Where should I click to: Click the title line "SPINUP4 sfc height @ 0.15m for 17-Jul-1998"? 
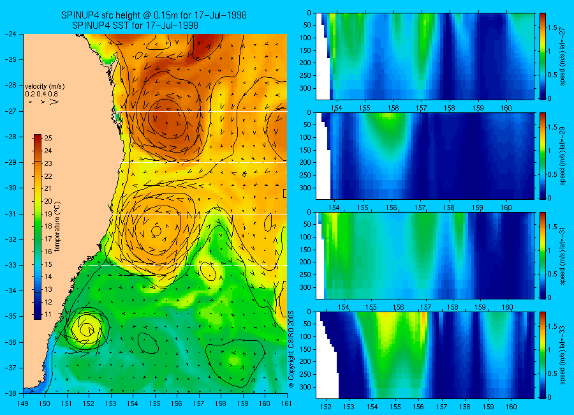[154, 15]
